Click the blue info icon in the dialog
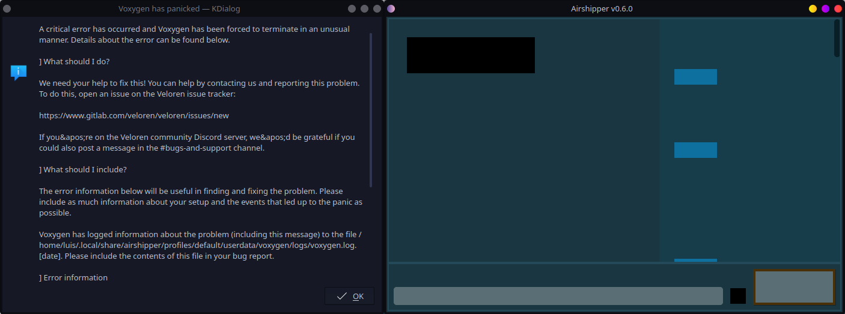The width and height of the screenshot is (845, 314). (x=19, y=73)
